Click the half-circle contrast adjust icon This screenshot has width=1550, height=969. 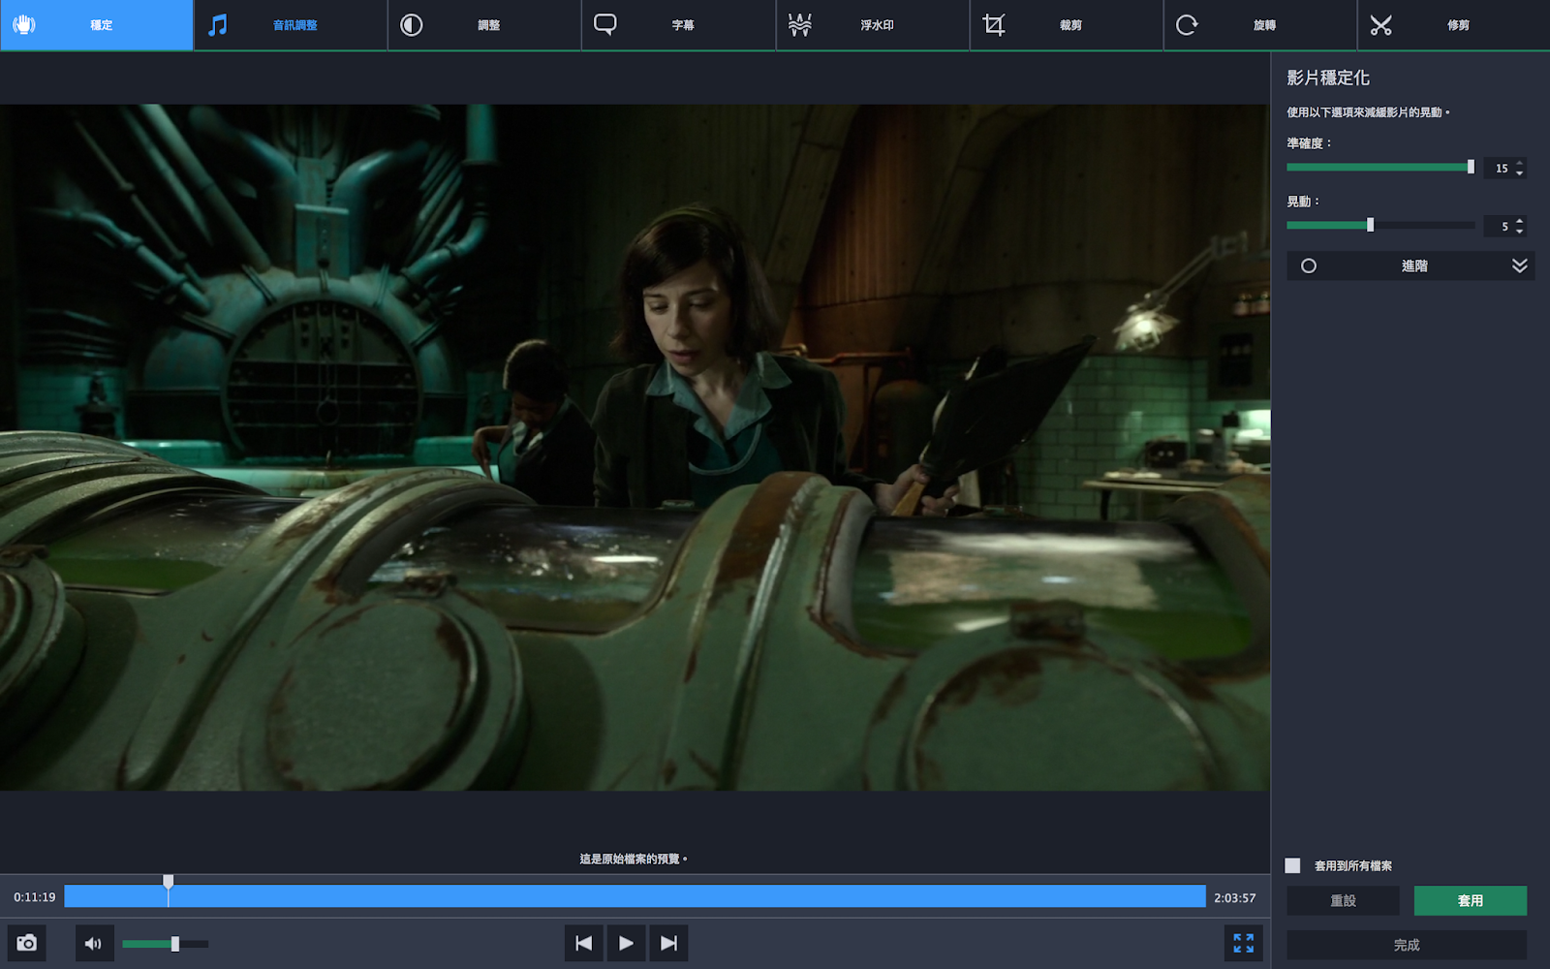tap(412, 24)
